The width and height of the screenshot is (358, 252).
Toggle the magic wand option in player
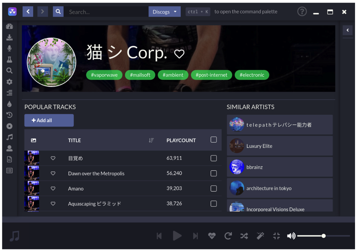(x=260, y=236)
